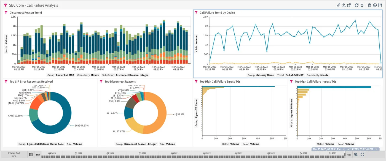The height and width of the screenshot is (161, 386).
Task: Change Sub-Group 'Disconnect Reason - Integer'
Action: pos(132,75)
